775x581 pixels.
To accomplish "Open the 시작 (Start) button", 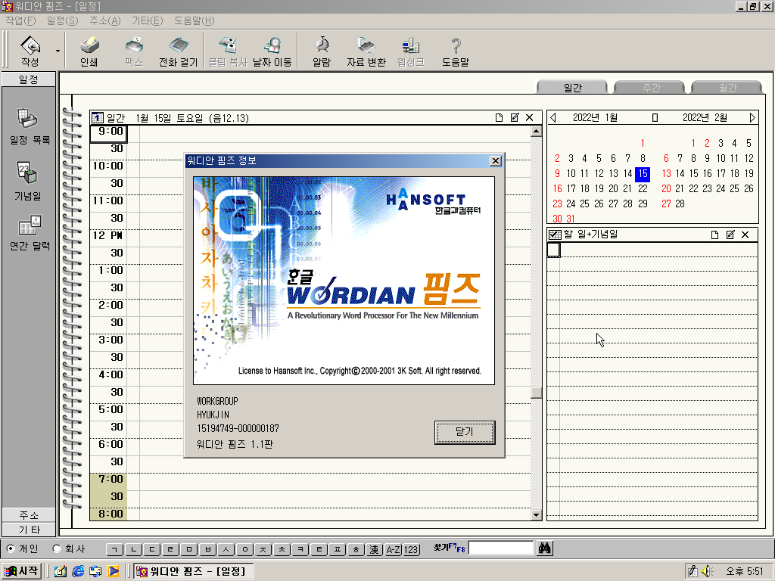I will pyautogui.click(x=21, y=571).
